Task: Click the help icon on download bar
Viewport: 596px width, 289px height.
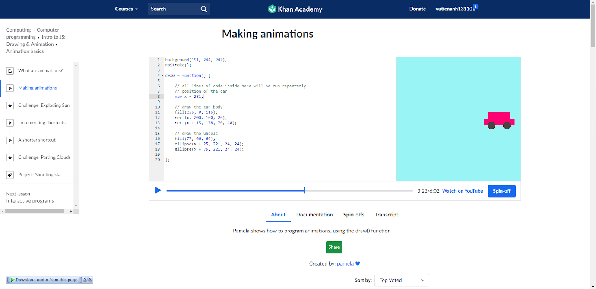Action: pos(85,279)
